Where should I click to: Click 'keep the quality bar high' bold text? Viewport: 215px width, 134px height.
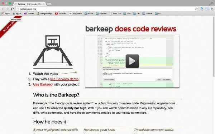pyautogui.click(x=68, y=108)
